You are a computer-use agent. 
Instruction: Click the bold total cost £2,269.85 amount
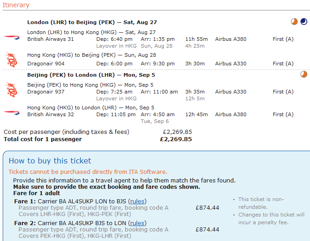[176, 139]
